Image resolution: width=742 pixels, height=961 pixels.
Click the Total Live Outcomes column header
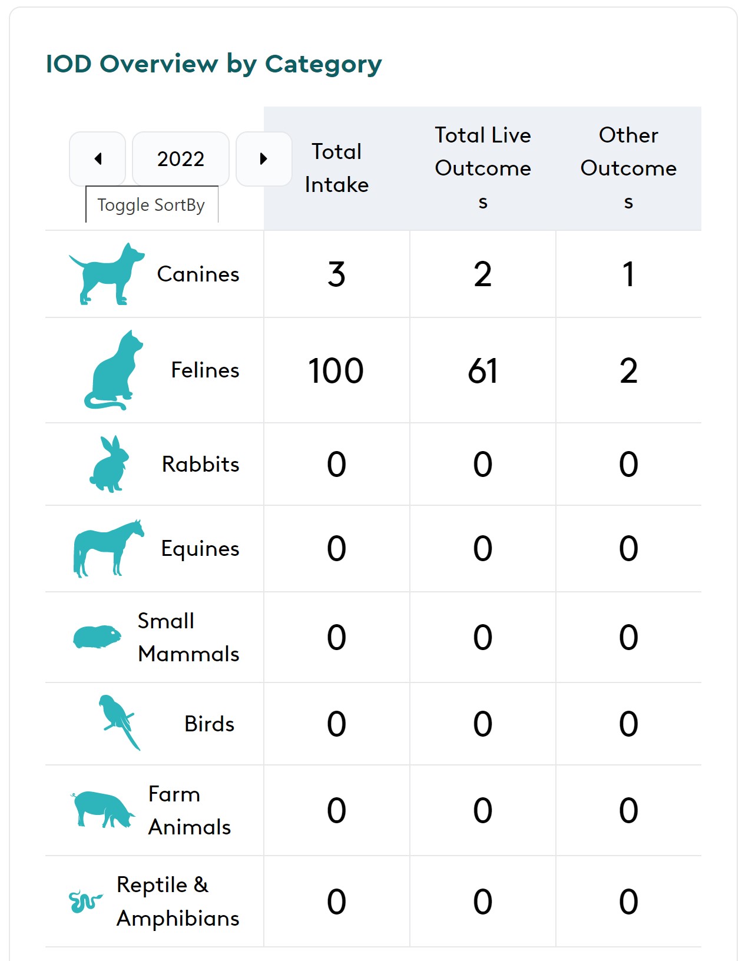(482, 168)
